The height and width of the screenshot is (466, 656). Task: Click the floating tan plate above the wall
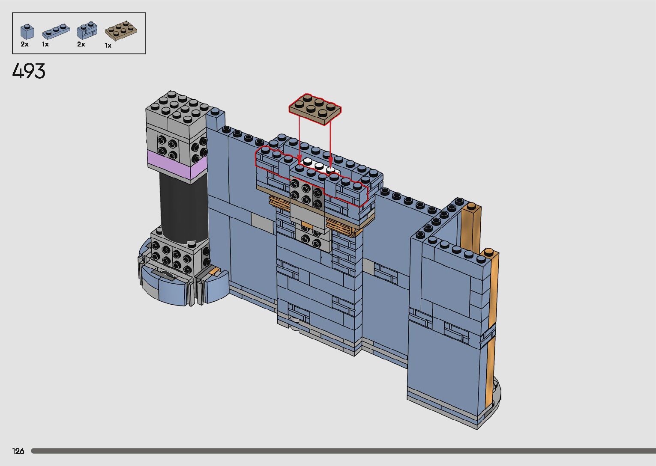[315, 109]
